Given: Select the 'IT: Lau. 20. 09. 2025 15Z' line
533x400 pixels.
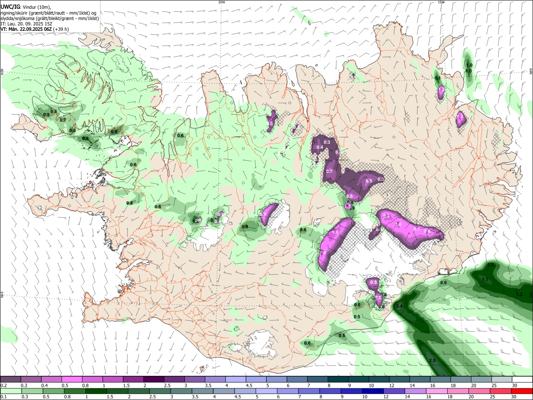Looking at the screenshot, I should point(26,24).
